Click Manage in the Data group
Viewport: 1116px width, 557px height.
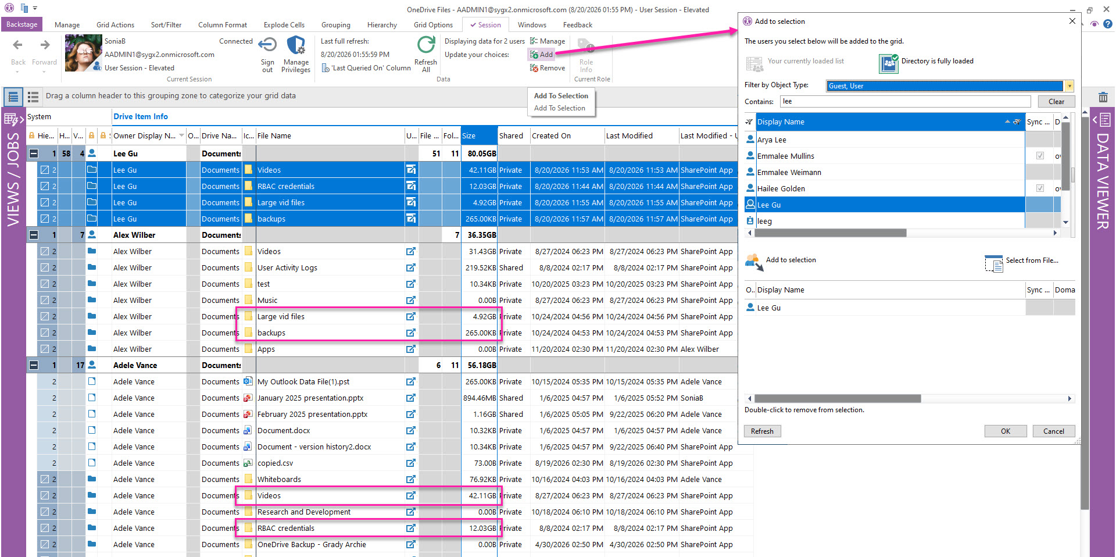coord(547,41)
